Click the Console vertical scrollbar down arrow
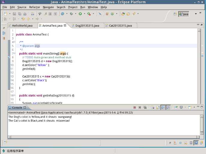The image size is (206, 154). click(x=202, y=133)
